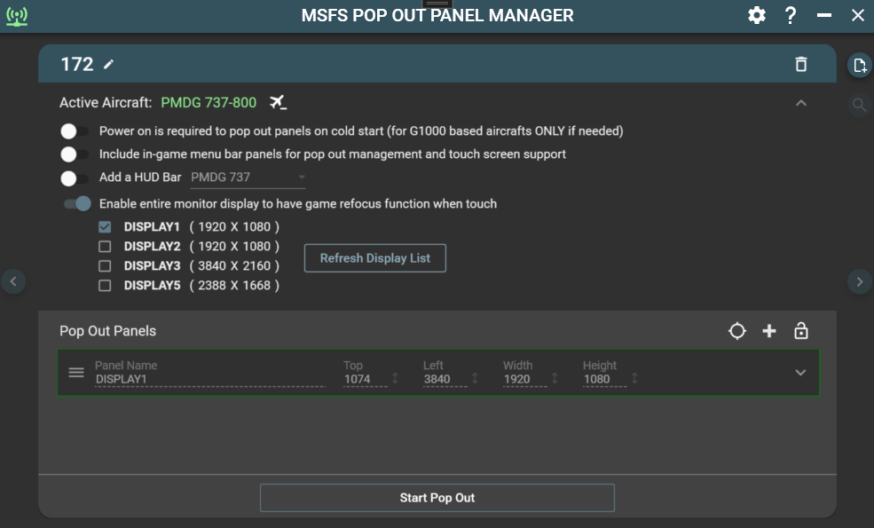Toggle the panel lock icon
Image resolution: width=874 pixels, height=528 pixels.
801,330
